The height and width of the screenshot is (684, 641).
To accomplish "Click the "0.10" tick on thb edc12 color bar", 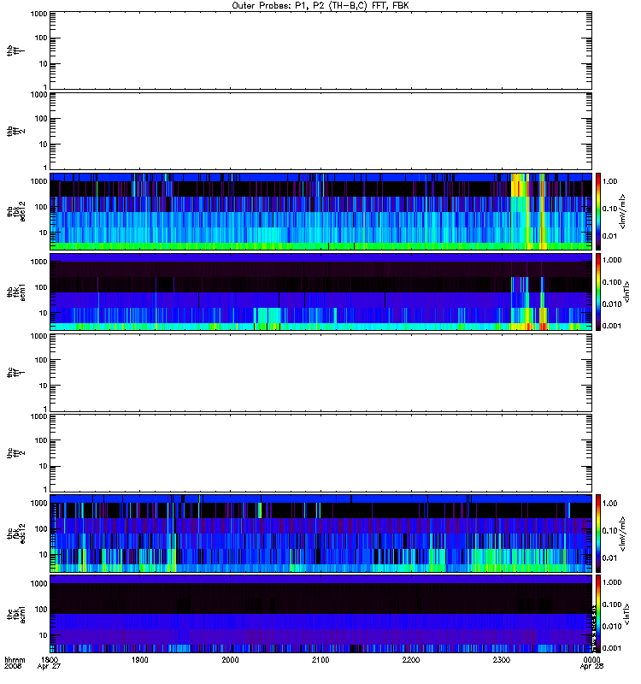I will click(x=610, y=209).
